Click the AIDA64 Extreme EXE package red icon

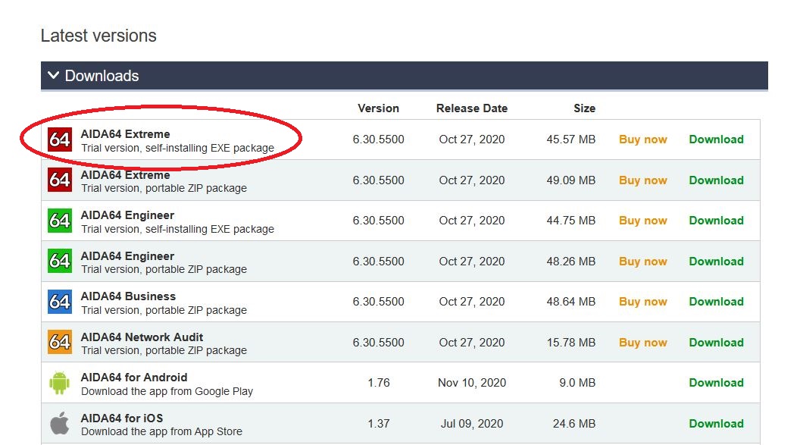60,139
